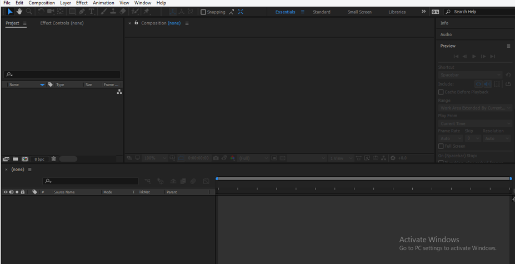The image size is (515, 264).
Task: Open the Skip value dropdown
Action: (473, 138)
